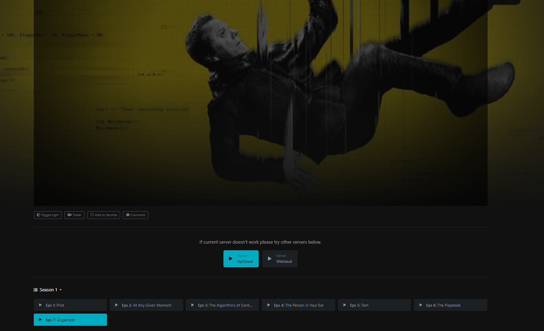The image size is (544, 331).
Task: Toggle the light mode button
Action: (x=48, y=215)
